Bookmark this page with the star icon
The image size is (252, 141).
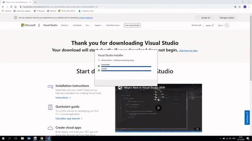coord(240,7)
